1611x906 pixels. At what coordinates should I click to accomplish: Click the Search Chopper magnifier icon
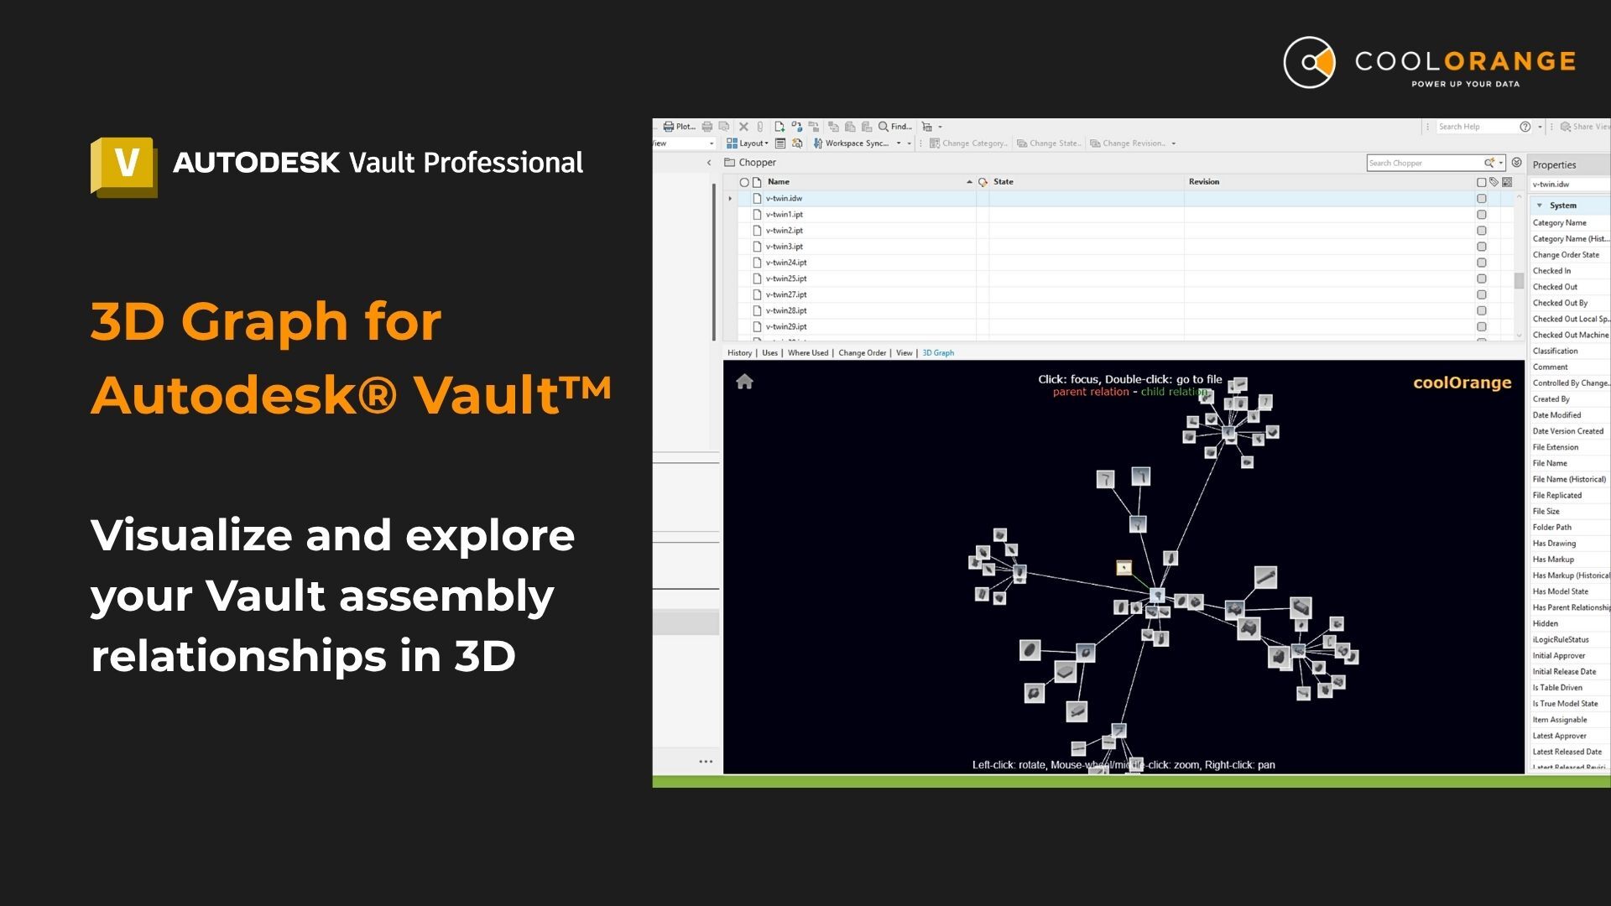[1489, 163]
